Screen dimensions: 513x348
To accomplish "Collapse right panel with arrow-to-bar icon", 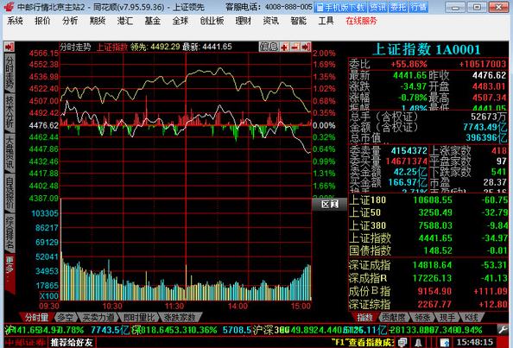I will (x=306, y=47).
